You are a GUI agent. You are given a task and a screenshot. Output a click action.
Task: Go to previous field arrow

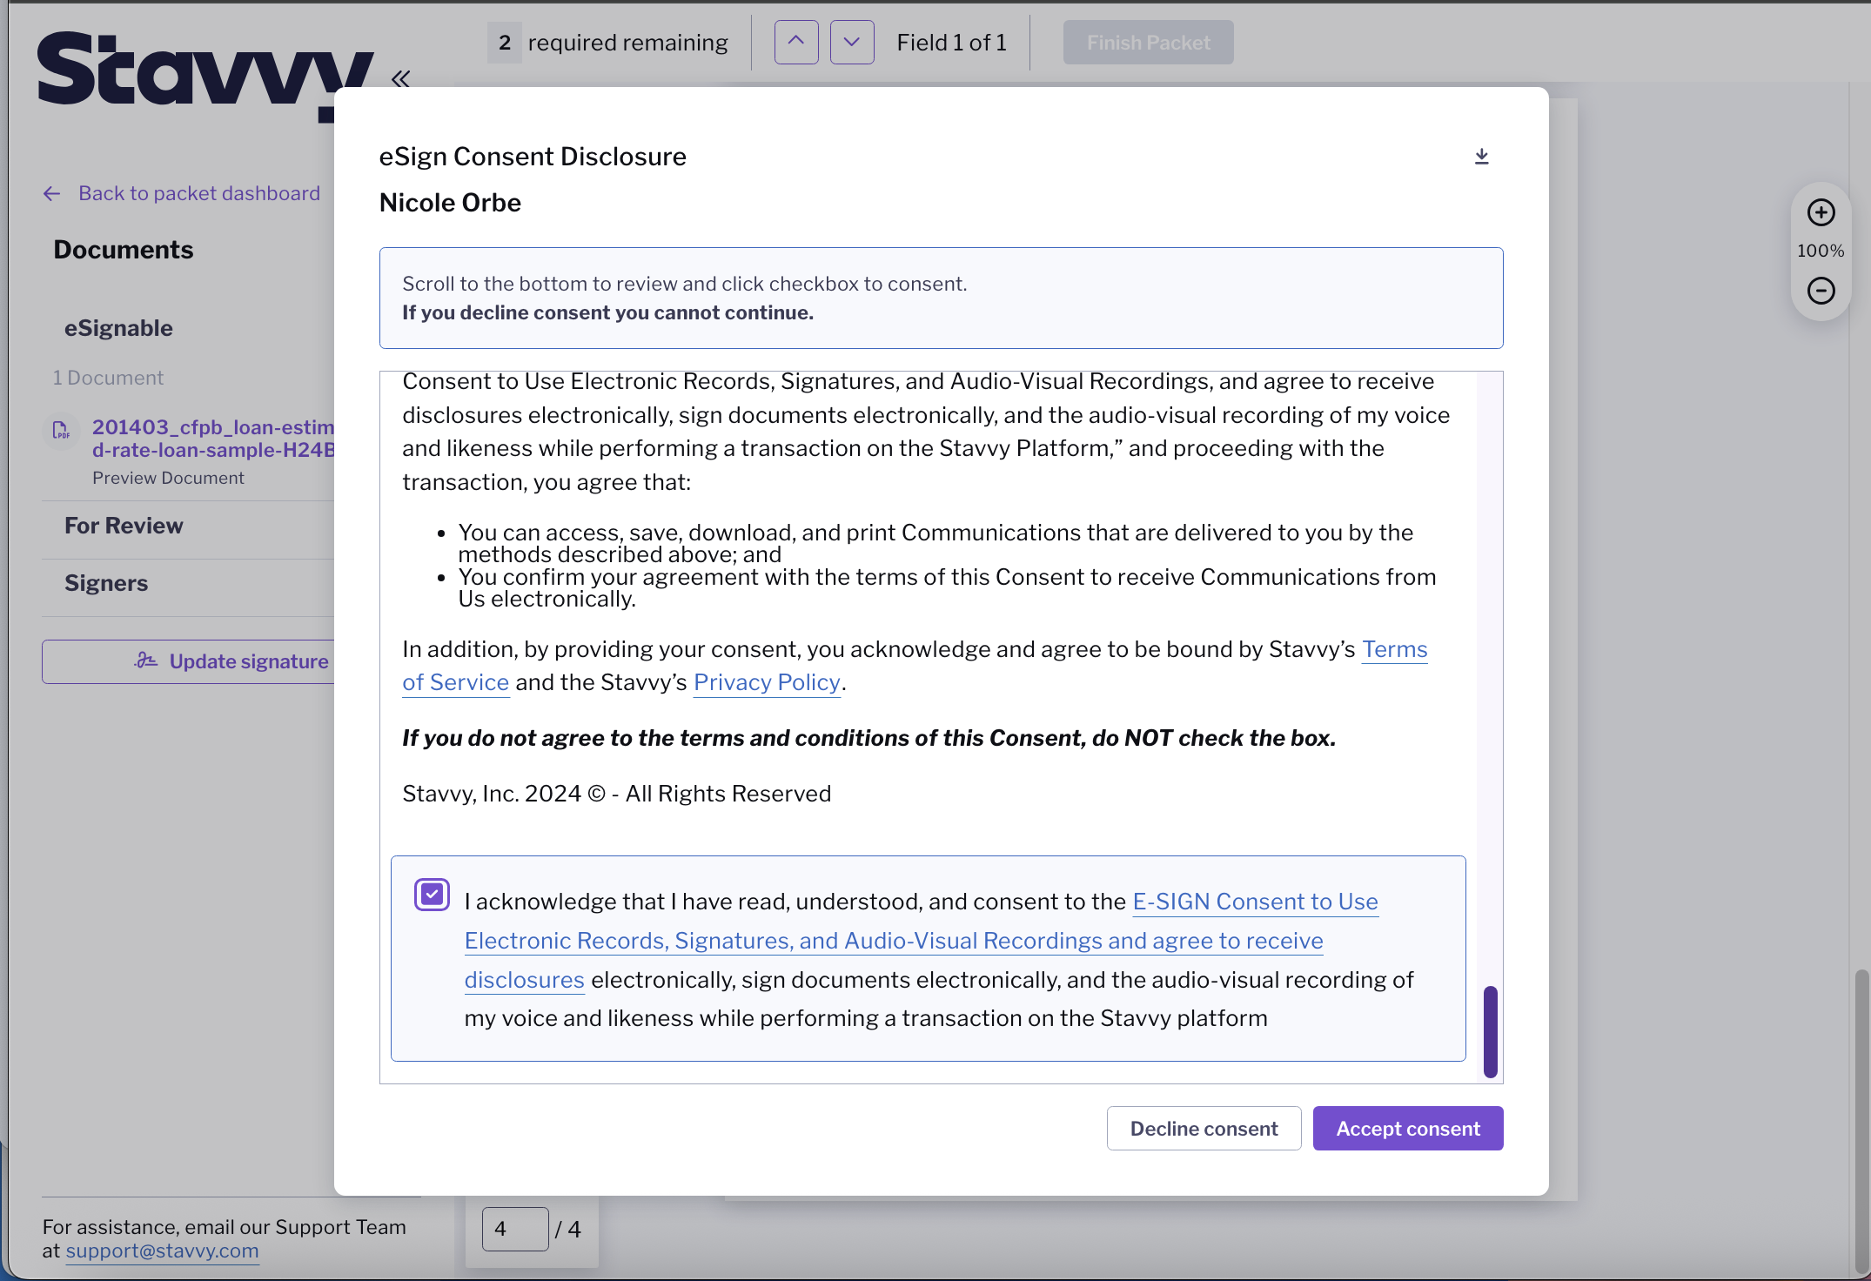[x=796, y=42]
